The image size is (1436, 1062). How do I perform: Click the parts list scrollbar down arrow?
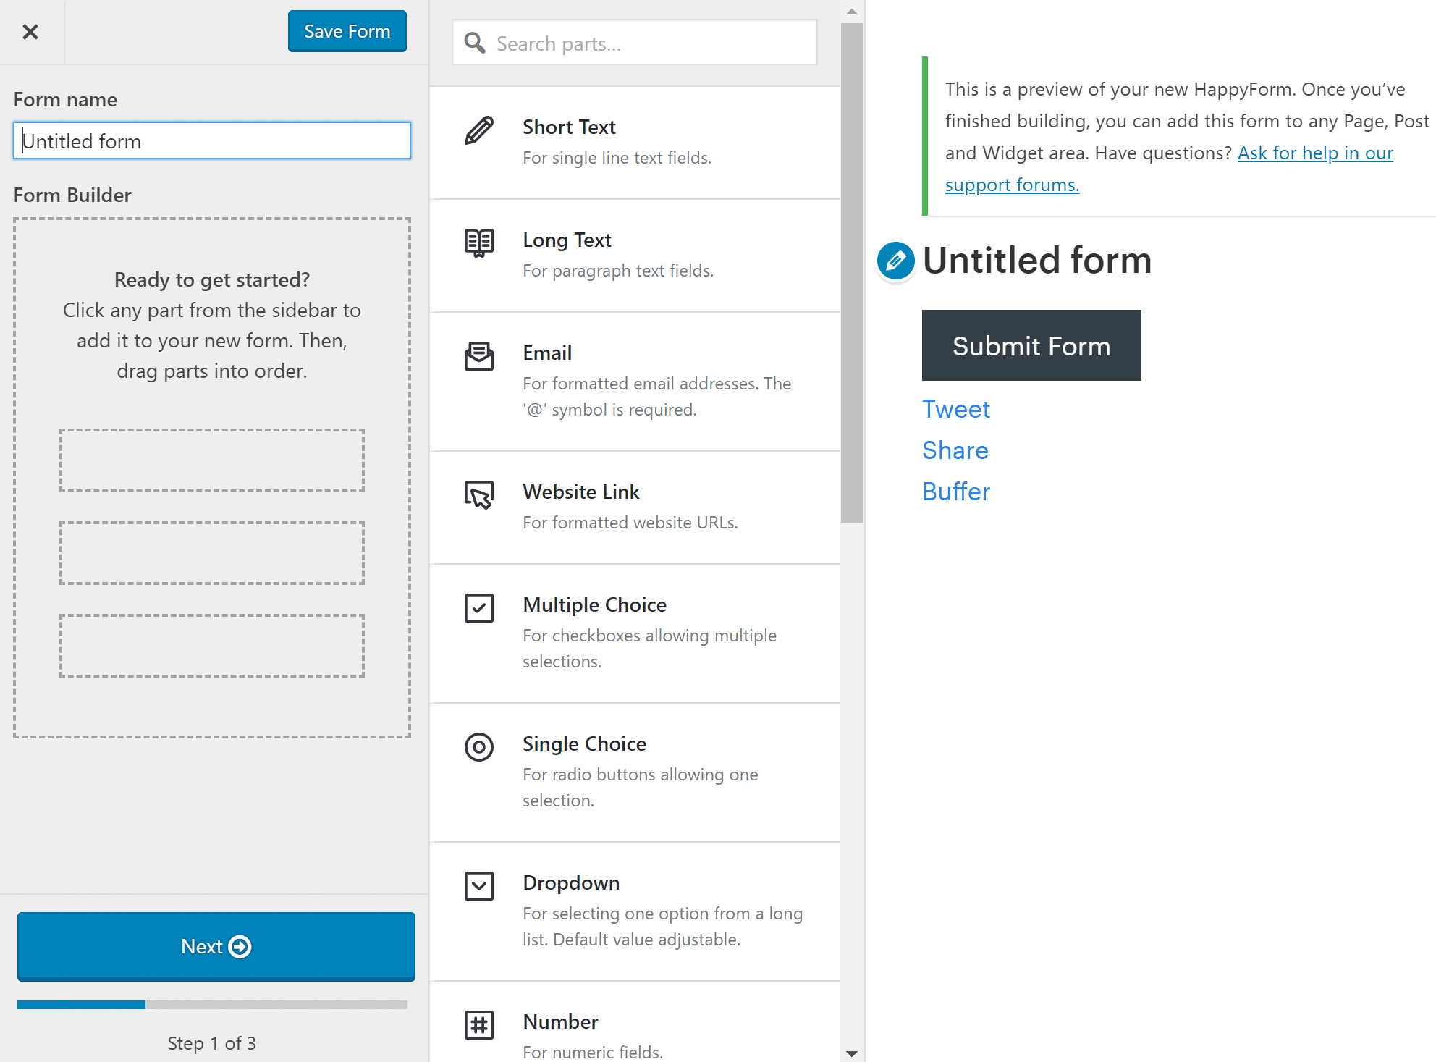(x=852, y=1053)
